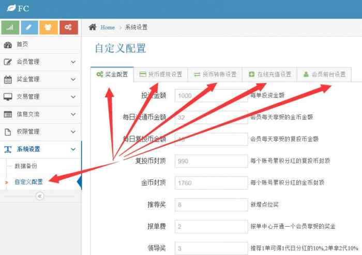
Task: Expand the 信息交流 menu
Action: [40, 114]
